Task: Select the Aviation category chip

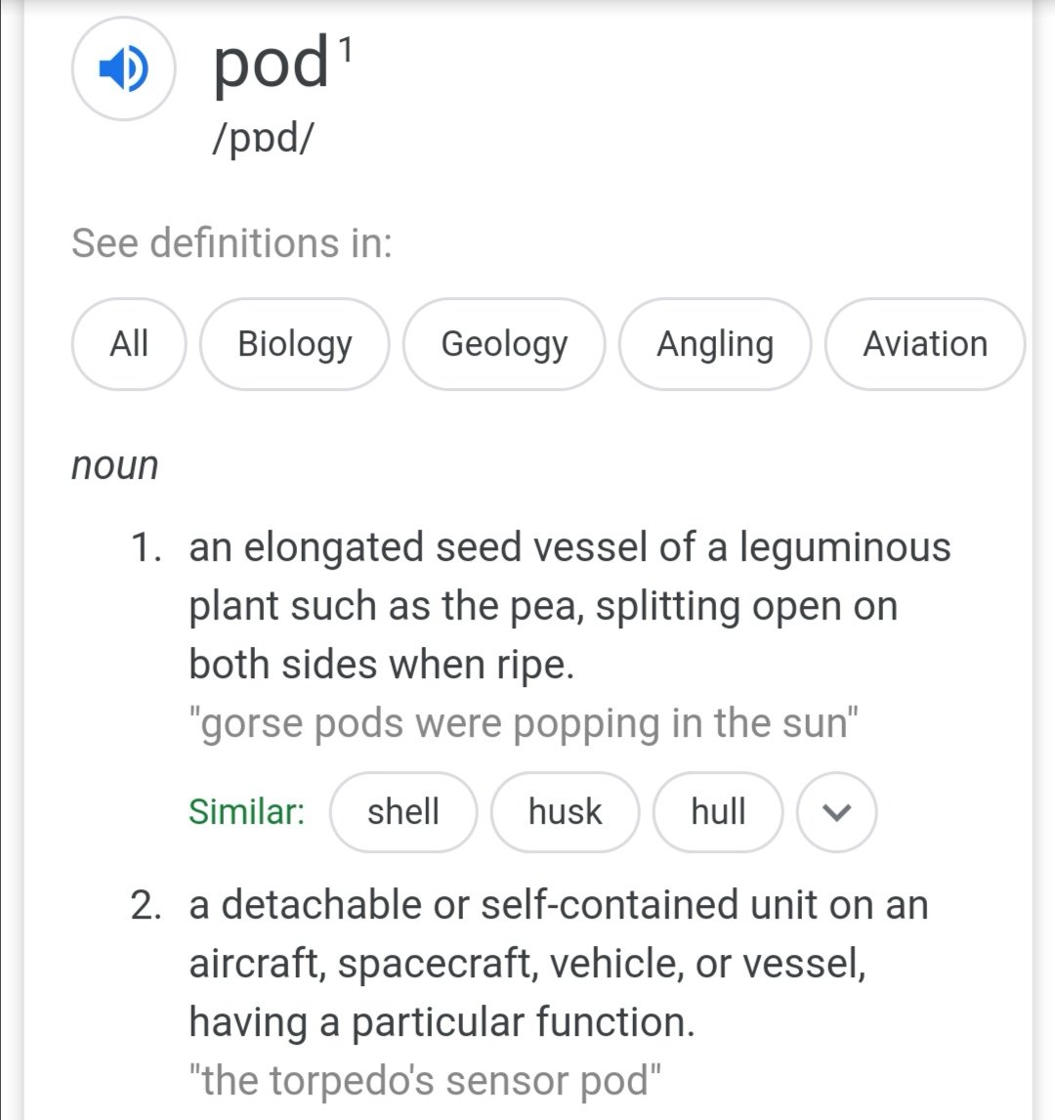Action: 924,344
